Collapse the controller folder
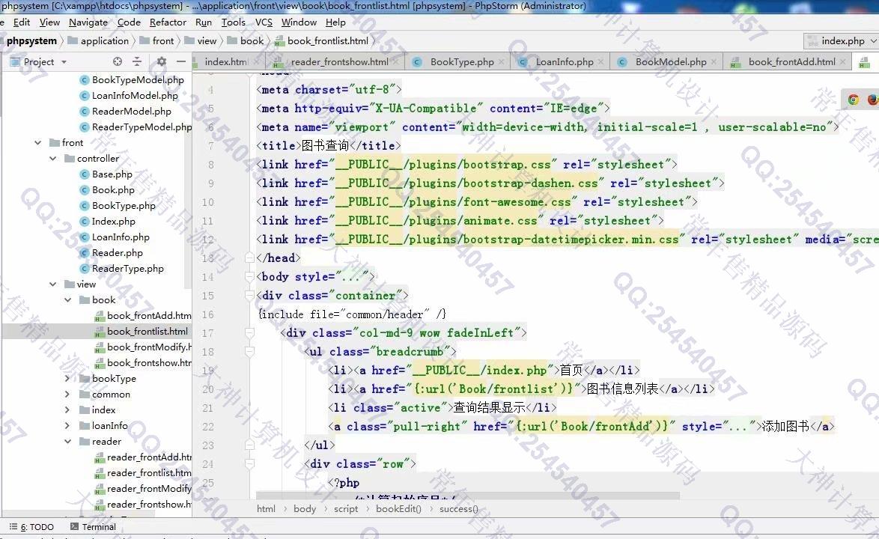This screenshot has width=879, height=539. click(x=52, y=159)
